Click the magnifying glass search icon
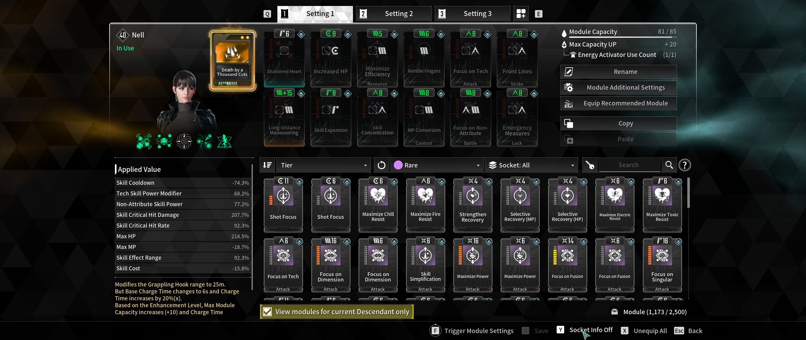The width and height of the screenshot is (806, 340). coord(669,165)
